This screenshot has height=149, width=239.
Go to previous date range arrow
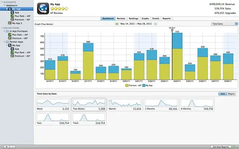(117, 24)
